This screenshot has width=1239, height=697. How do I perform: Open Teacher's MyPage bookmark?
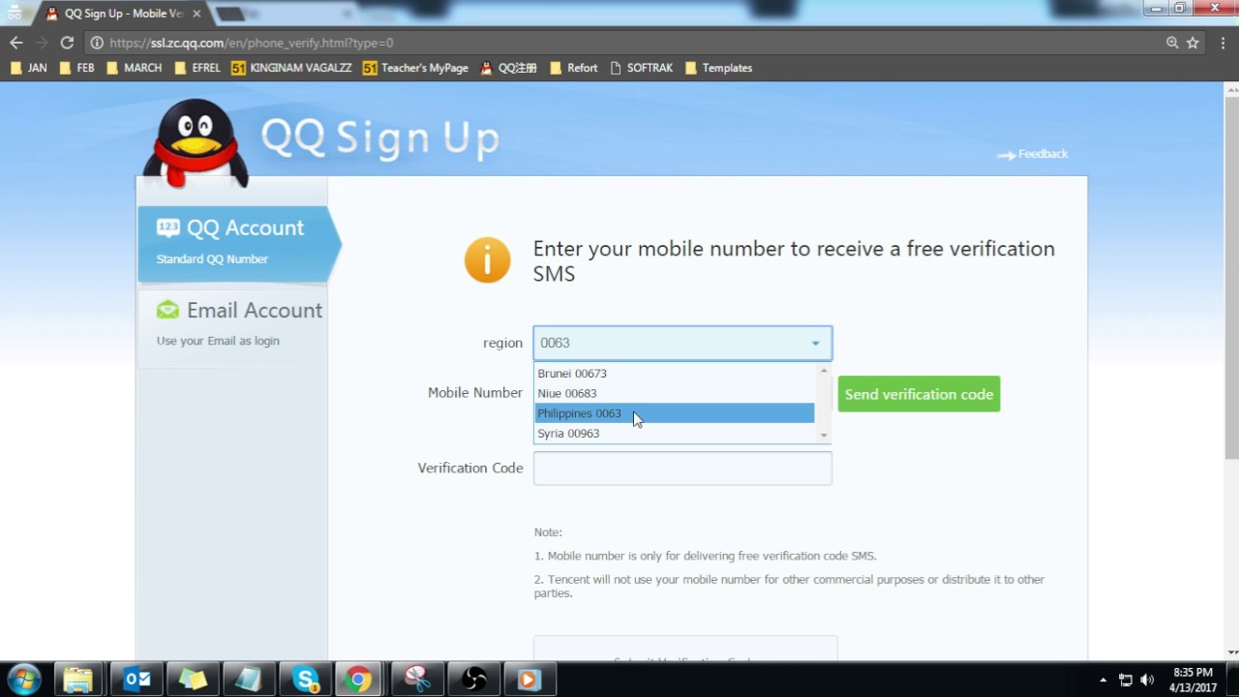click(x=415, y=68)
